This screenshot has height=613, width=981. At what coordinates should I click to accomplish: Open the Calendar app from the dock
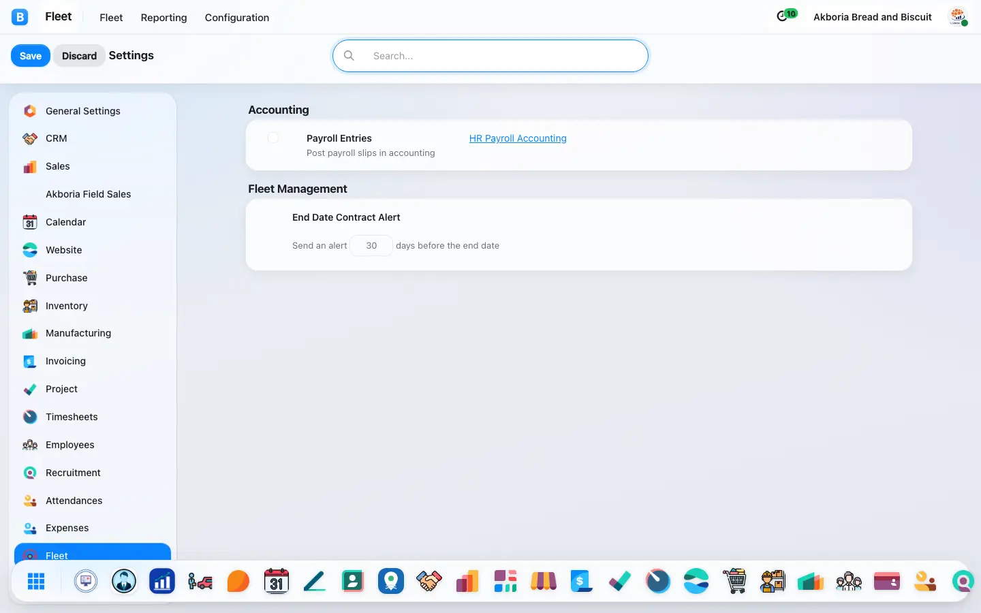tap(277, 581)
